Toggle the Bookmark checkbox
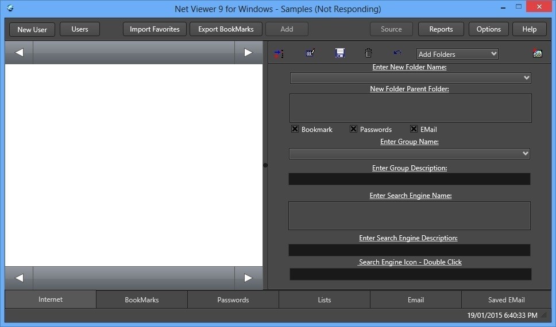Viewport: 556px width, 327px height. point(295,129)
